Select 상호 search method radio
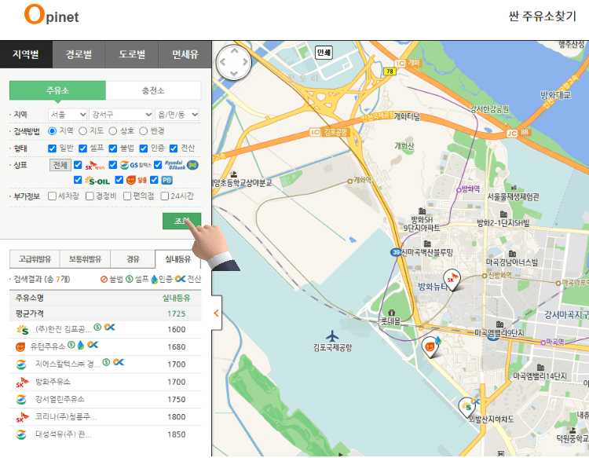The height and width of the screenshot is (458, 589). [x=112, y=130]
